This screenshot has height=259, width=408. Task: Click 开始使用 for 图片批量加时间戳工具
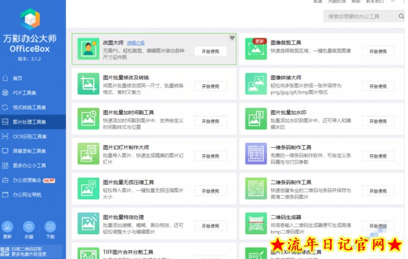click(x=210, y=121)
